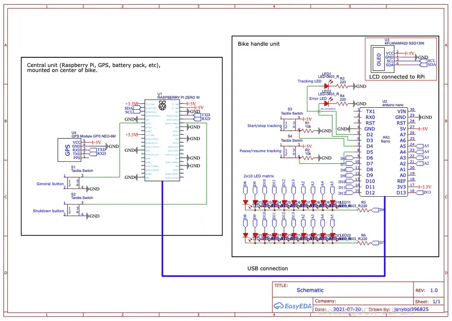Select the 'Bike handle unit' heading
The image size is (452, 321).
[x=259, y=44]
